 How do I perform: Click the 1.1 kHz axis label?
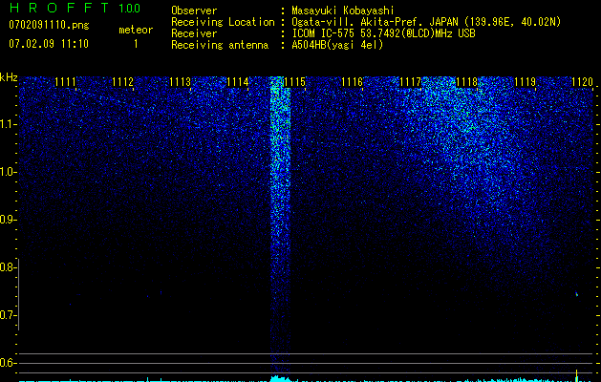[x=8, y=124]
